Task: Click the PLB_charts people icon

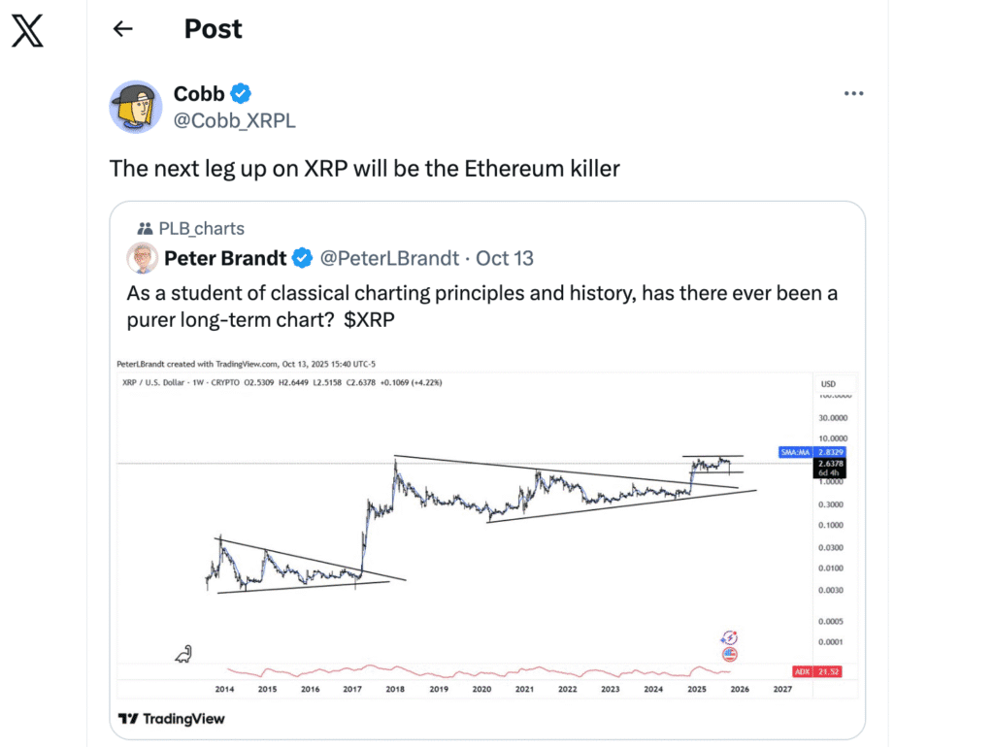Action: point(146,229)
